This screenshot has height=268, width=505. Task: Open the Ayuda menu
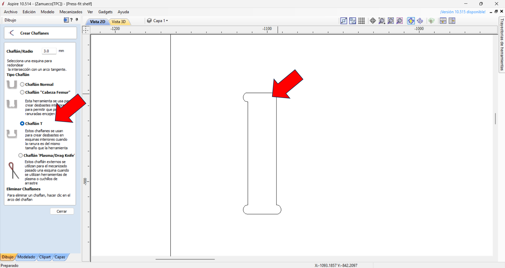(123, 12)
